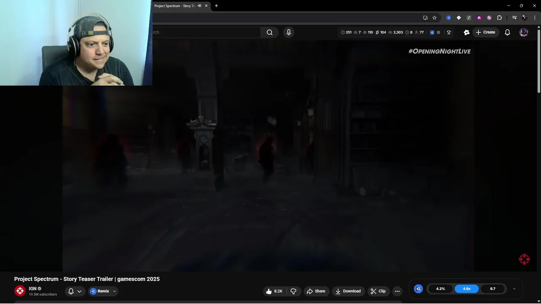This screenshot has height=304, width=541.
Task: Click the 19.5M subscribers text
Action: [x=43, y=294]
